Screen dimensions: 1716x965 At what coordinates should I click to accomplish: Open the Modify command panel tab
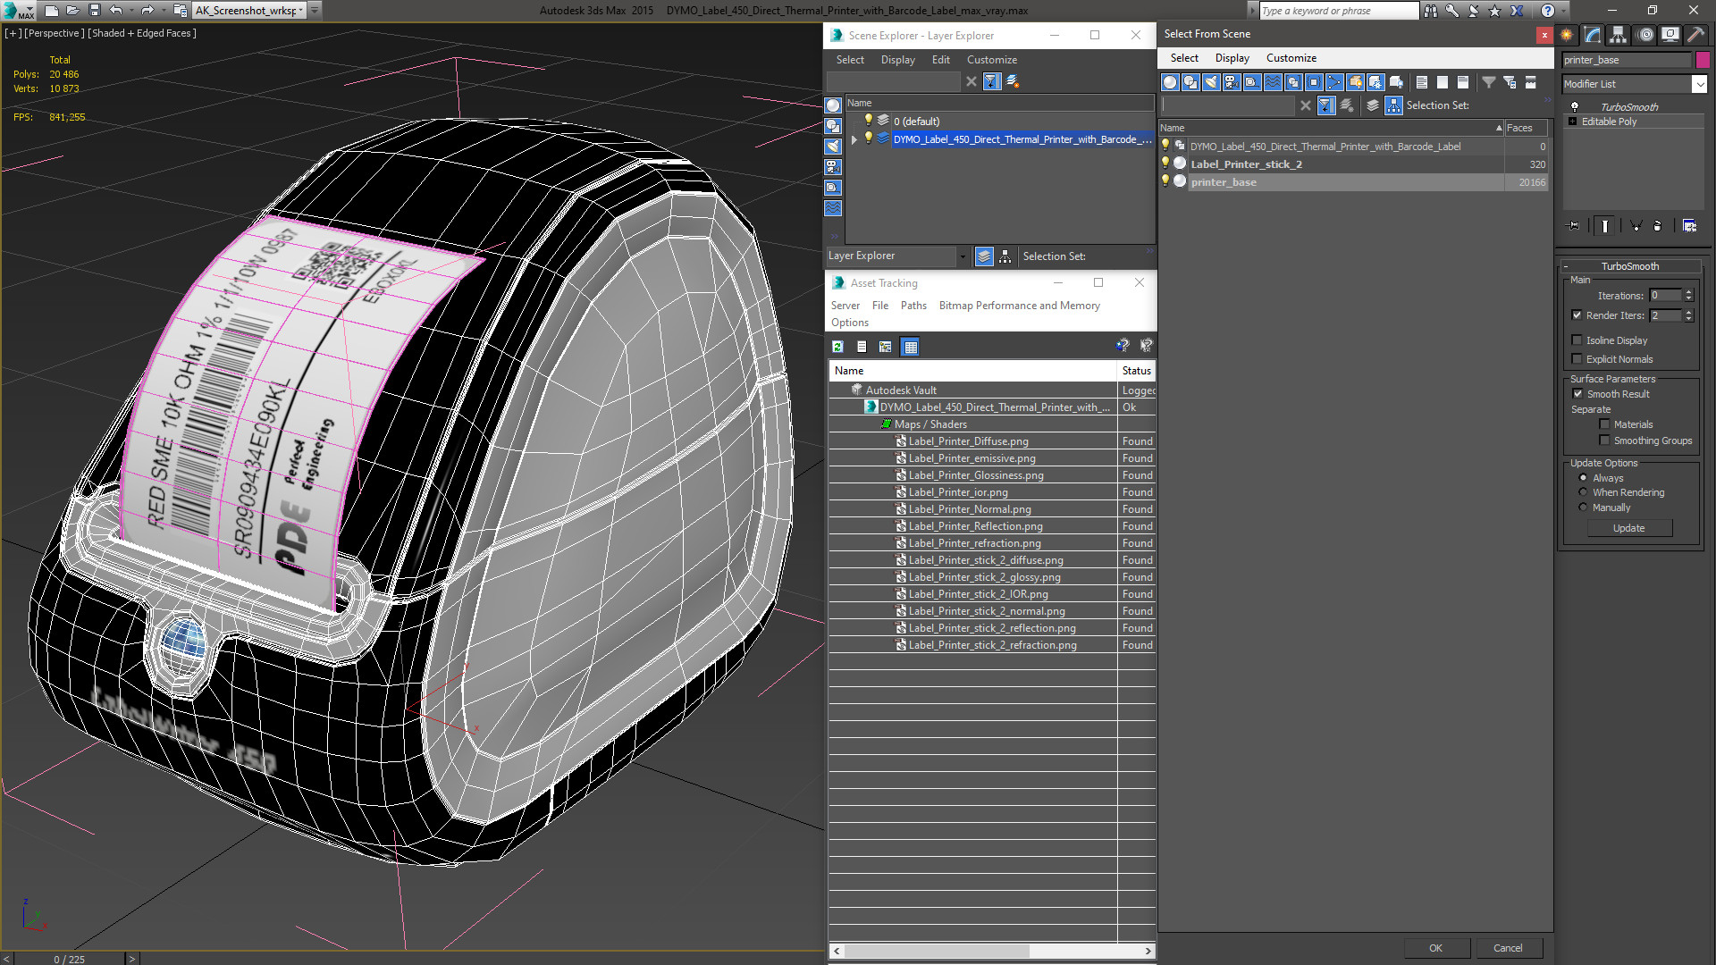click(x=1593, y=35)
